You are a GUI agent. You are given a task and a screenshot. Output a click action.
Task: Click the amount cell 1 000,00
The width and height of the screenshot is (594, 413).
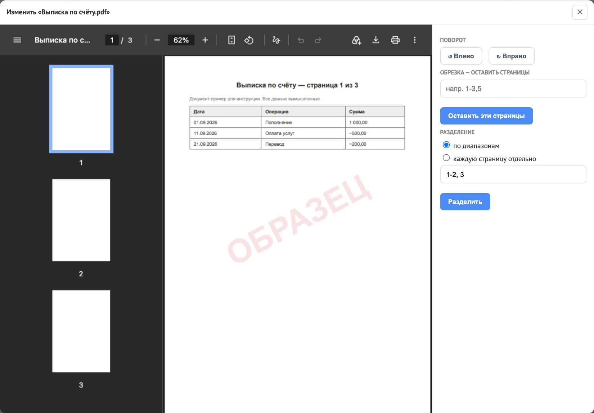375,122
